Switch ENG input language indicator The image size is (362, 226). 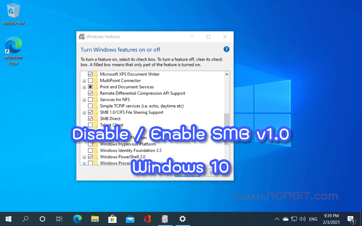tap(313, 219)
